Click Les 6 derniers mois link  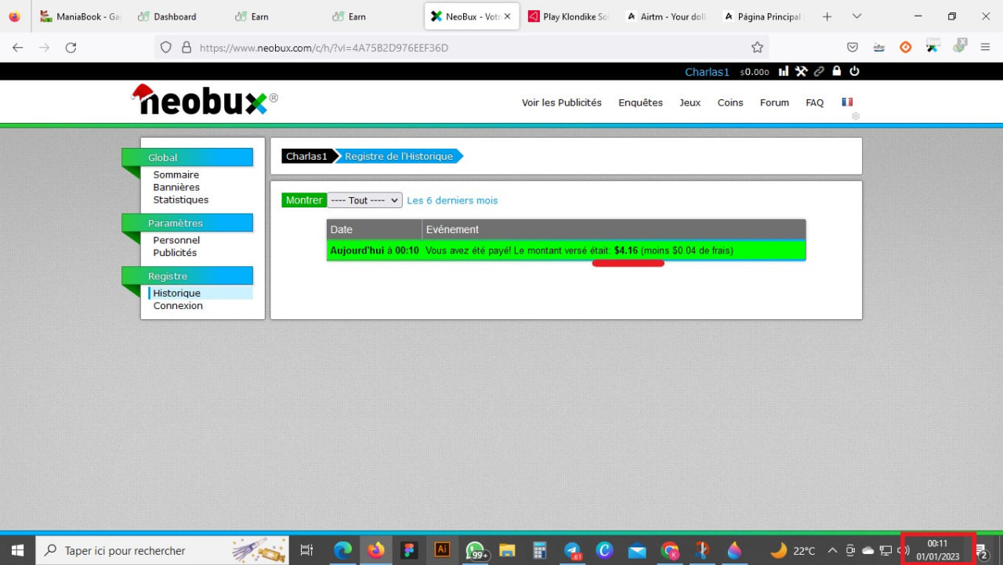tap(452, 200)
